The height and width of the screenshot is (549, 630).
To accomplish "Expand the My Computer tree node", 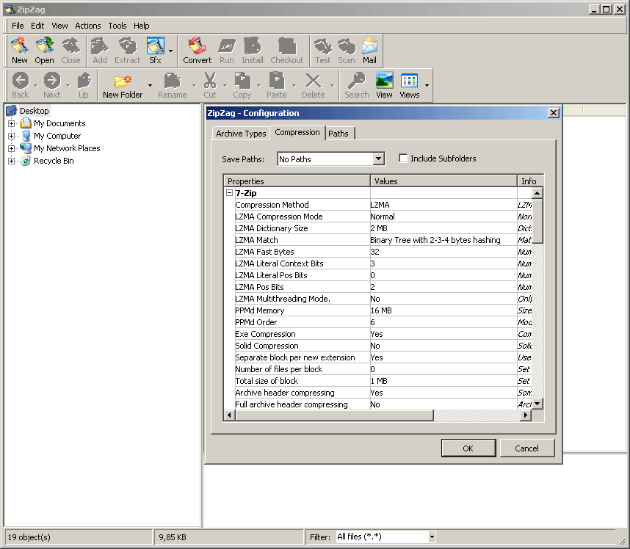I will (11, 136).
